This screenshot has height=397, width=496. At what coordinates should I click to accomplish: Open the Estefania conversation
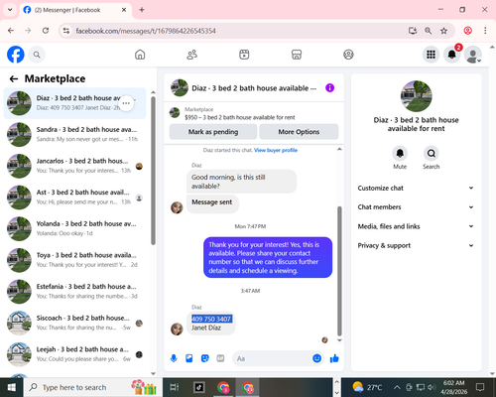coord(74,292)
